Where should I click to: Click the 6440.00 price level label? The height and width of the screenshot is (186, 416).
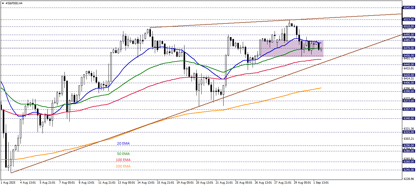pyautogui.click(x=408, y=65)
